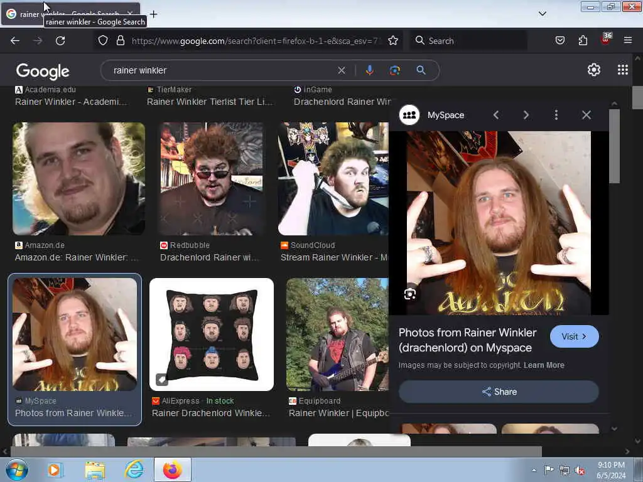
Task: Click the page vertical scrollbar thumb
Action: pos(637,97)
